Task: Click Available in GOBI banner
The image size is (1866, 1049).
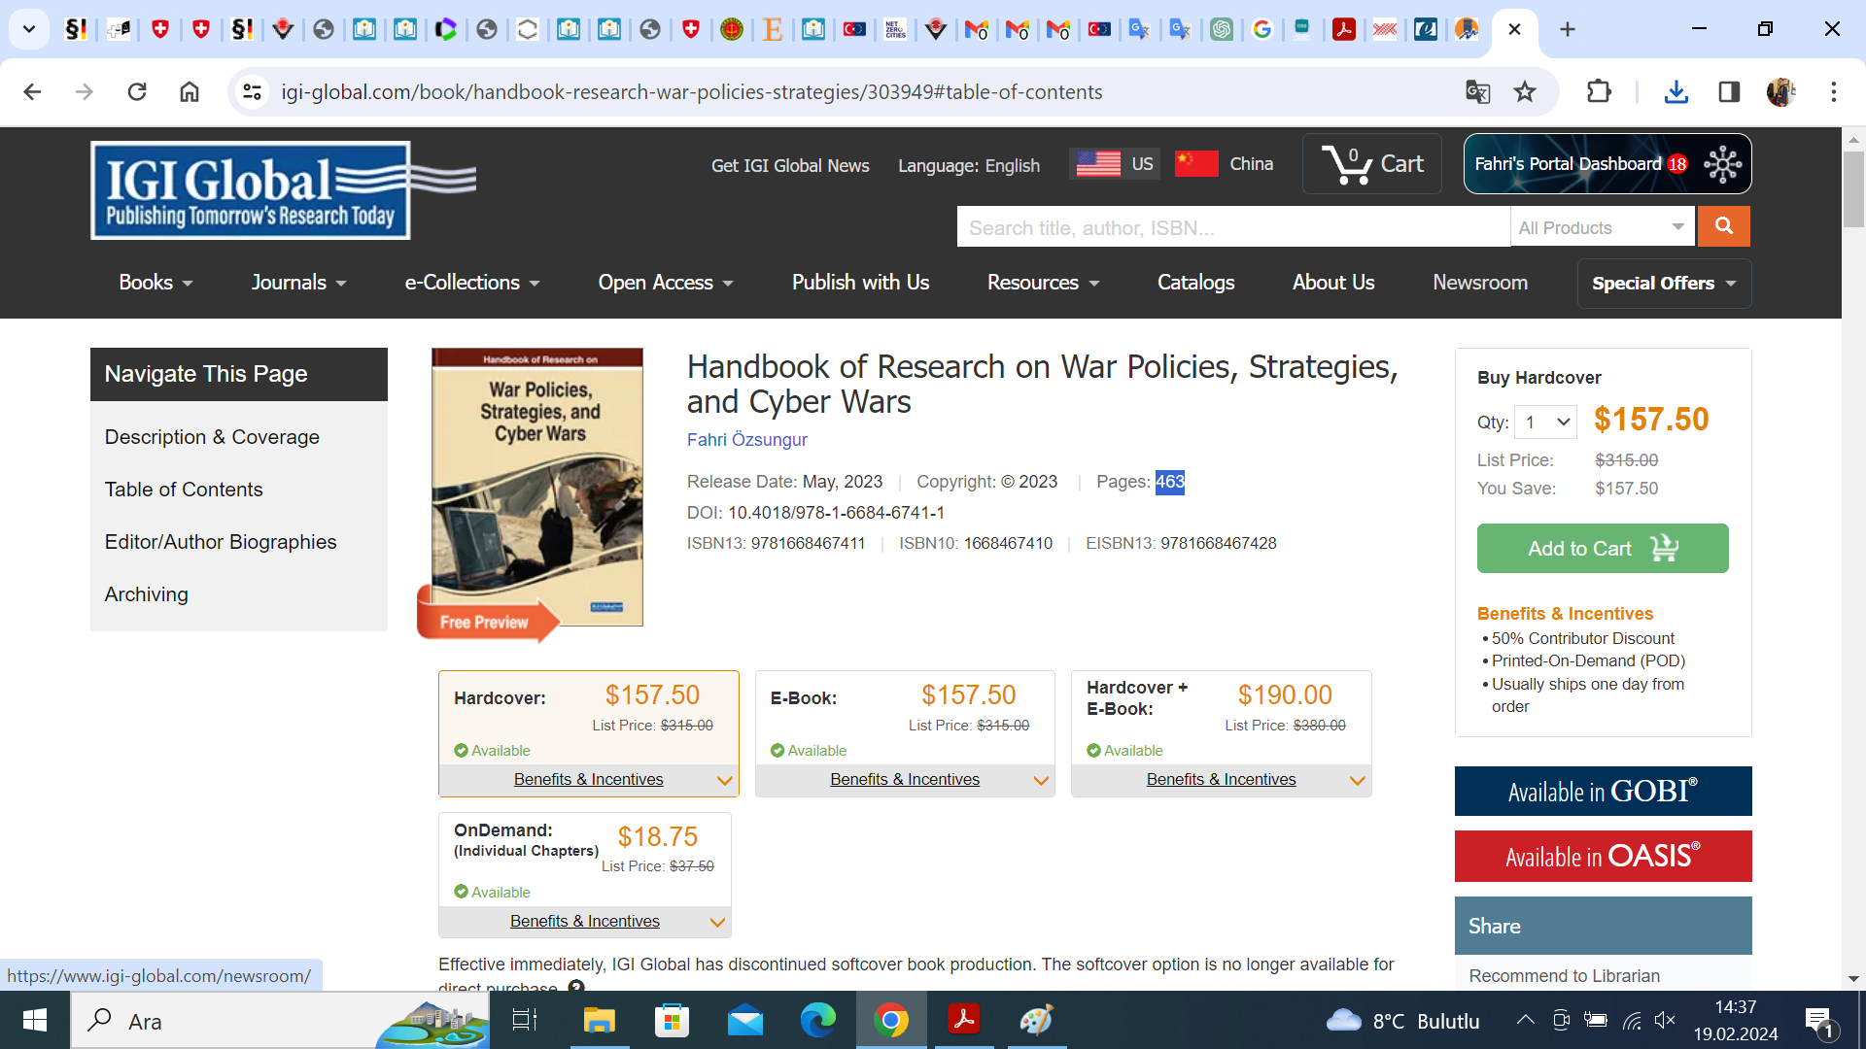Action: pos(1603,792)
